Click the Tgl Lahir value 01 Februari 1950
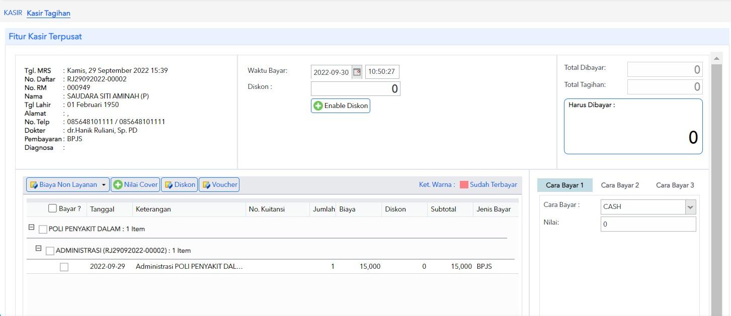731x316 pixels. pyautogui.click(x=93, y=104)
